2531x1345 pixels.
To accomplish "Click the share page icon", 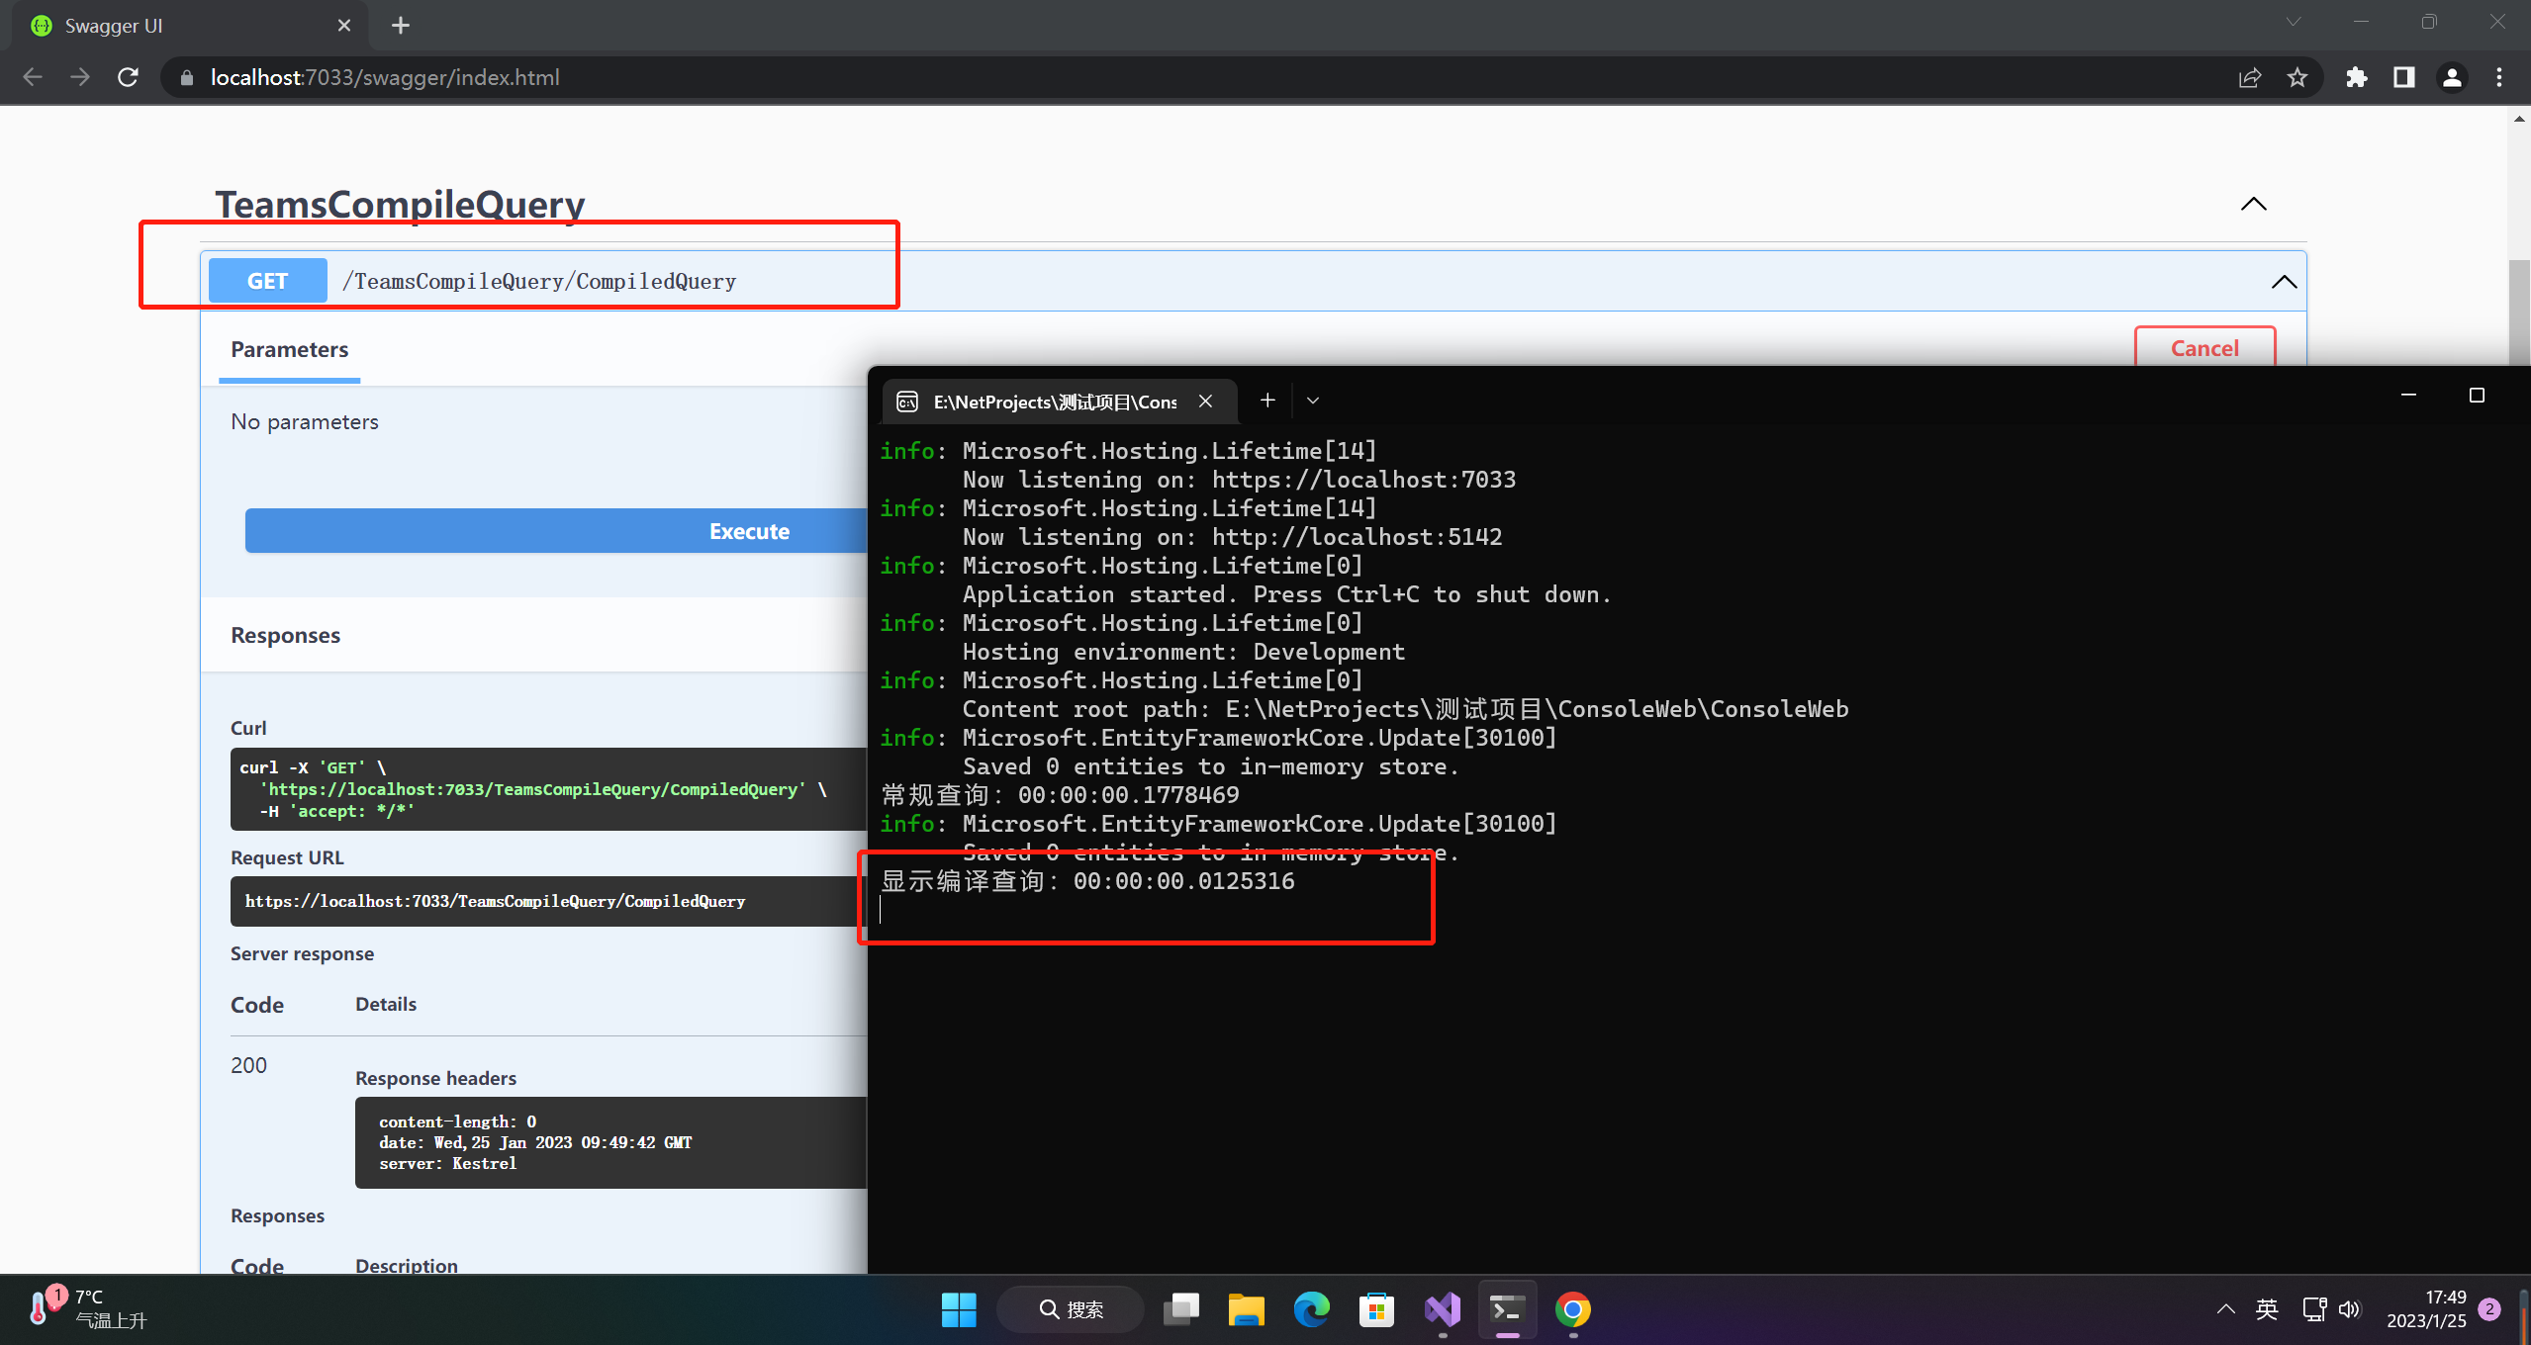I will pyautogui.click(x=2249, y=77).
